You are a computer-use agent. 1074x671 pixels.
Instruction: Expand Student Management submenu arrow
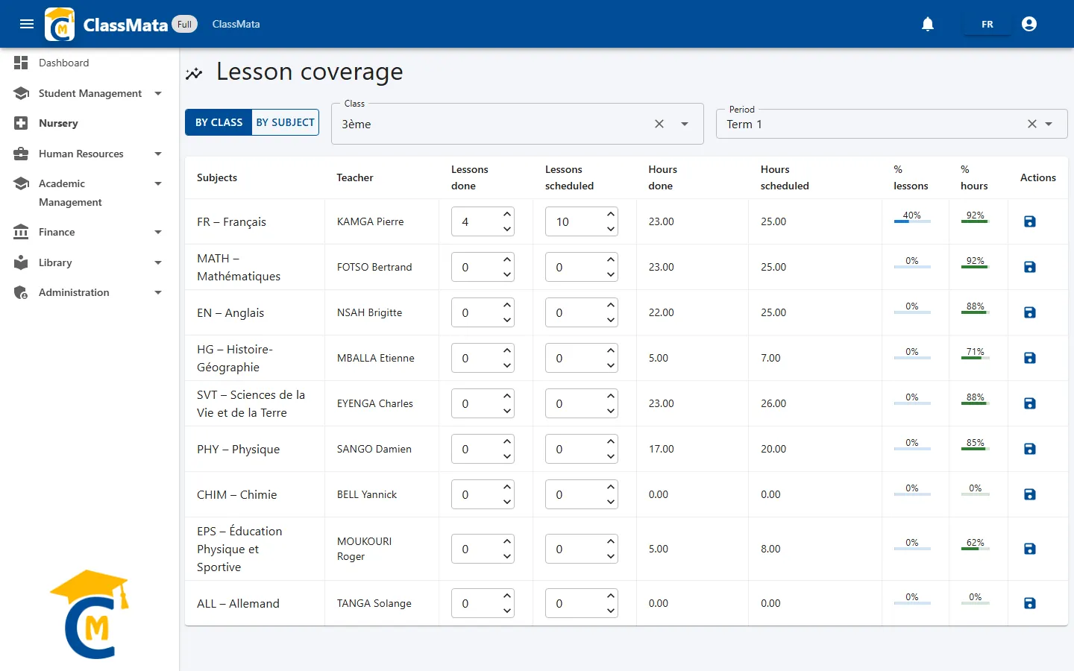click(158, 93)
